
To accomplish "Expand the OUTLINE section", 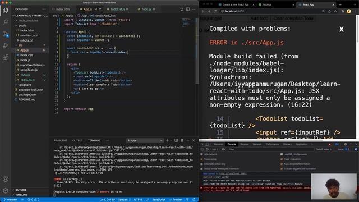I will 30,190.
